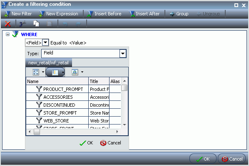Click the field list scroll up arrow
This screenshot has height=166, width=249.
point(124,81)
